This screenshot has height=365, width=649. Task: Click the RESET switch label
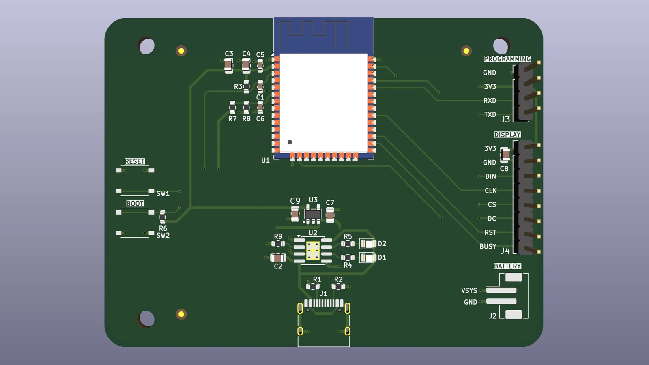pos(135,161)
